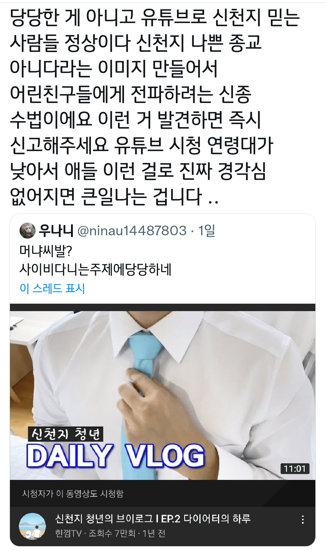Open the 우나니 display name profile
Screen dimensions: 325x551
pyautogui.click(x=56, y=231)
